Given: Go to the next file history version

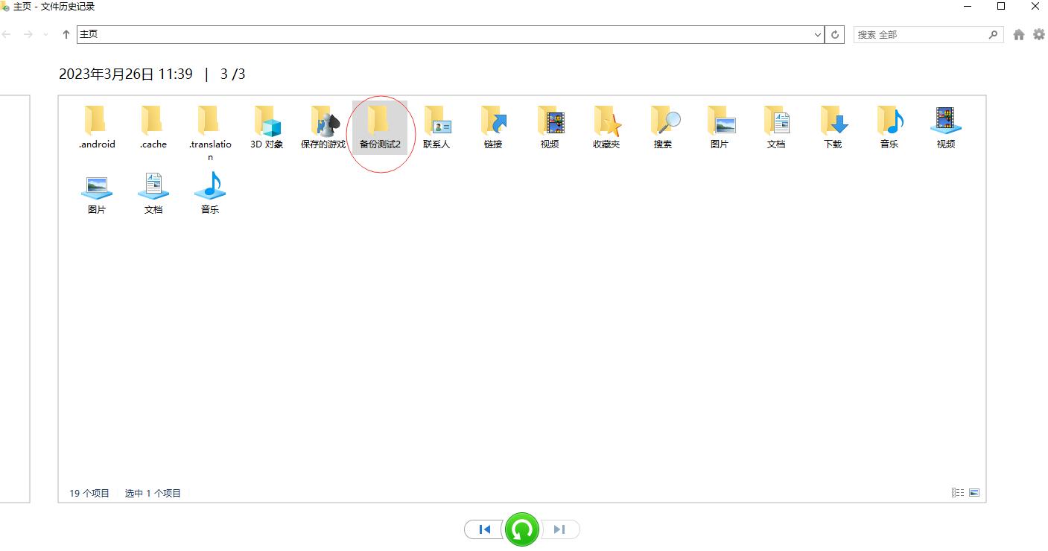Looking at the screenshot, I should (x=560, y=529).
